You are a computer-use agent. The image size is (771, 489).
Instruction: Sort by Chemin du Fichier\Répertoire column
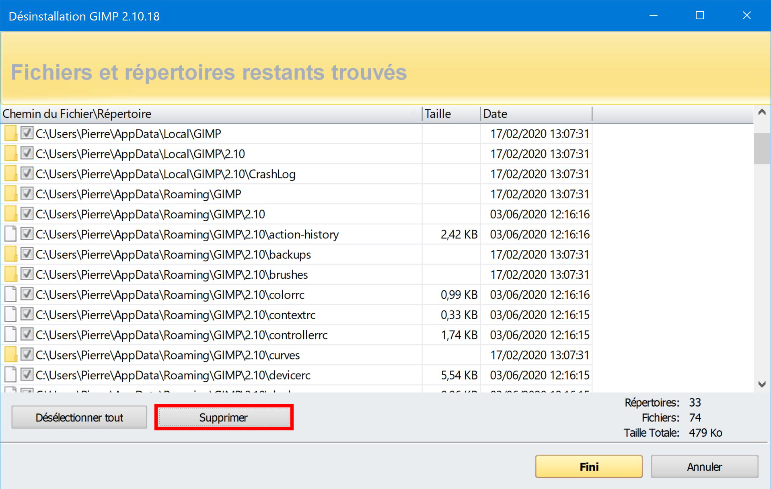(x=211, y=114)
